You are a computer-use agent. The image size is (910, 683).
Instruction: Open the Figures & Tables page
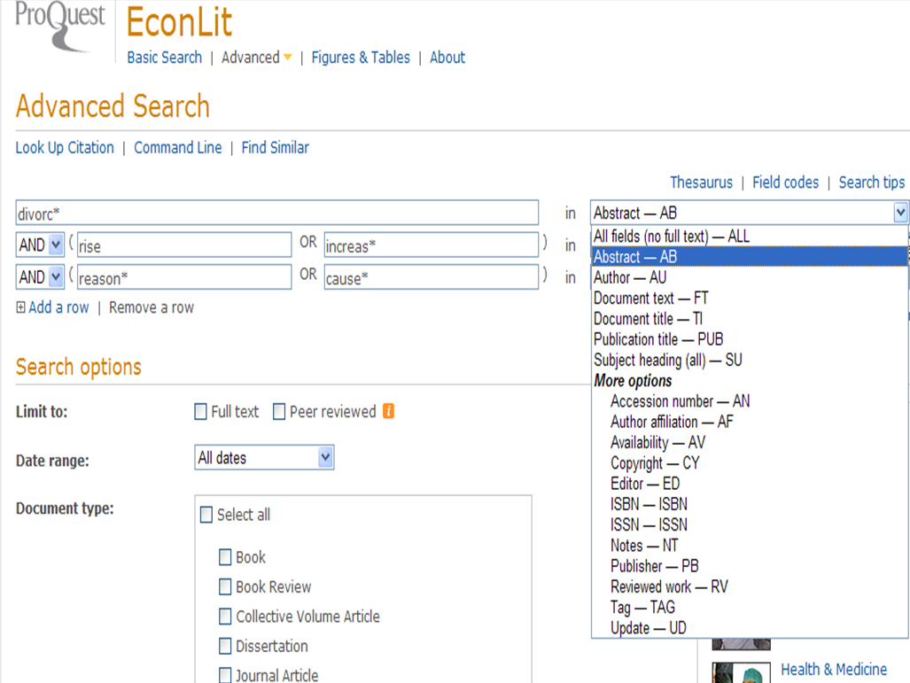361,58
